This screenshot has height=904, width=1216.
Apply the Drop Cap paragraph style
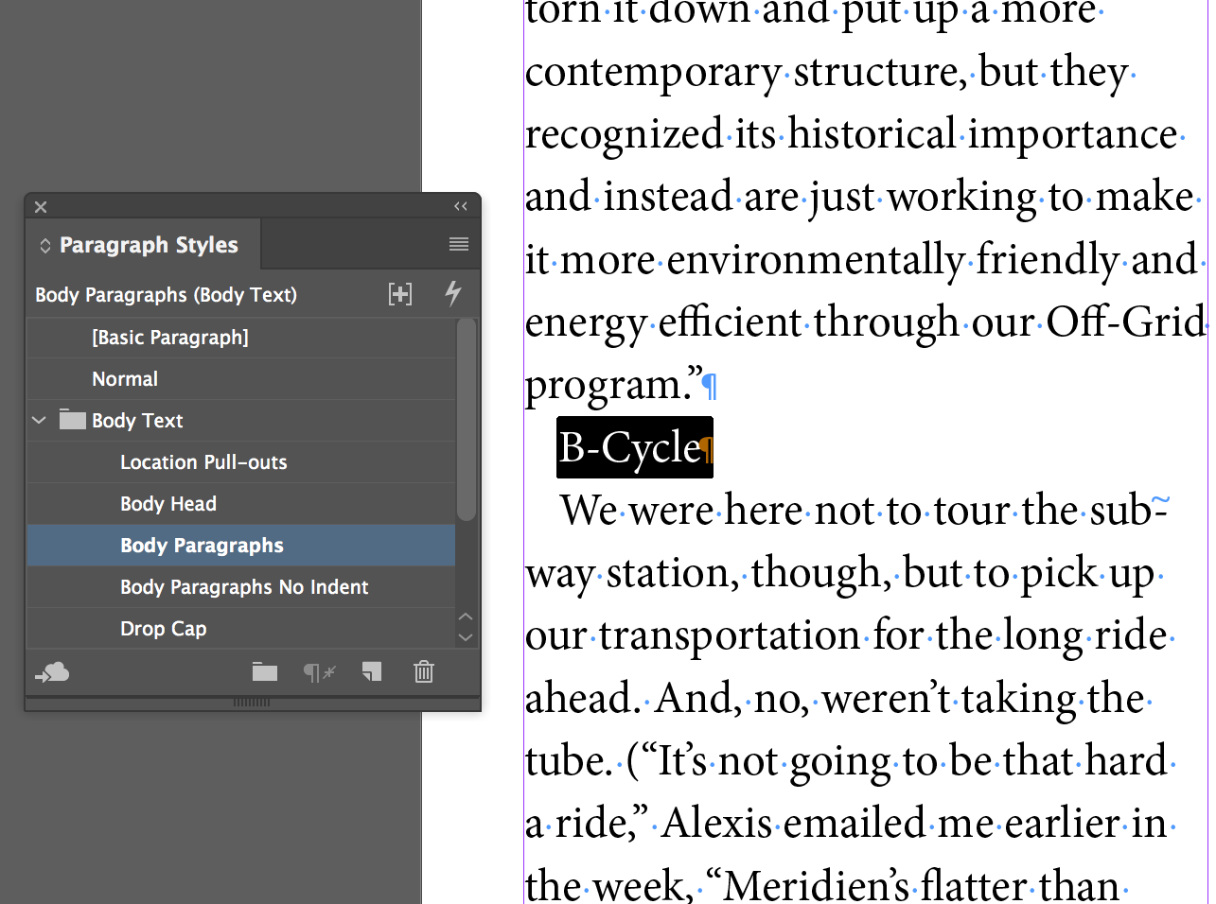point(241,628)
